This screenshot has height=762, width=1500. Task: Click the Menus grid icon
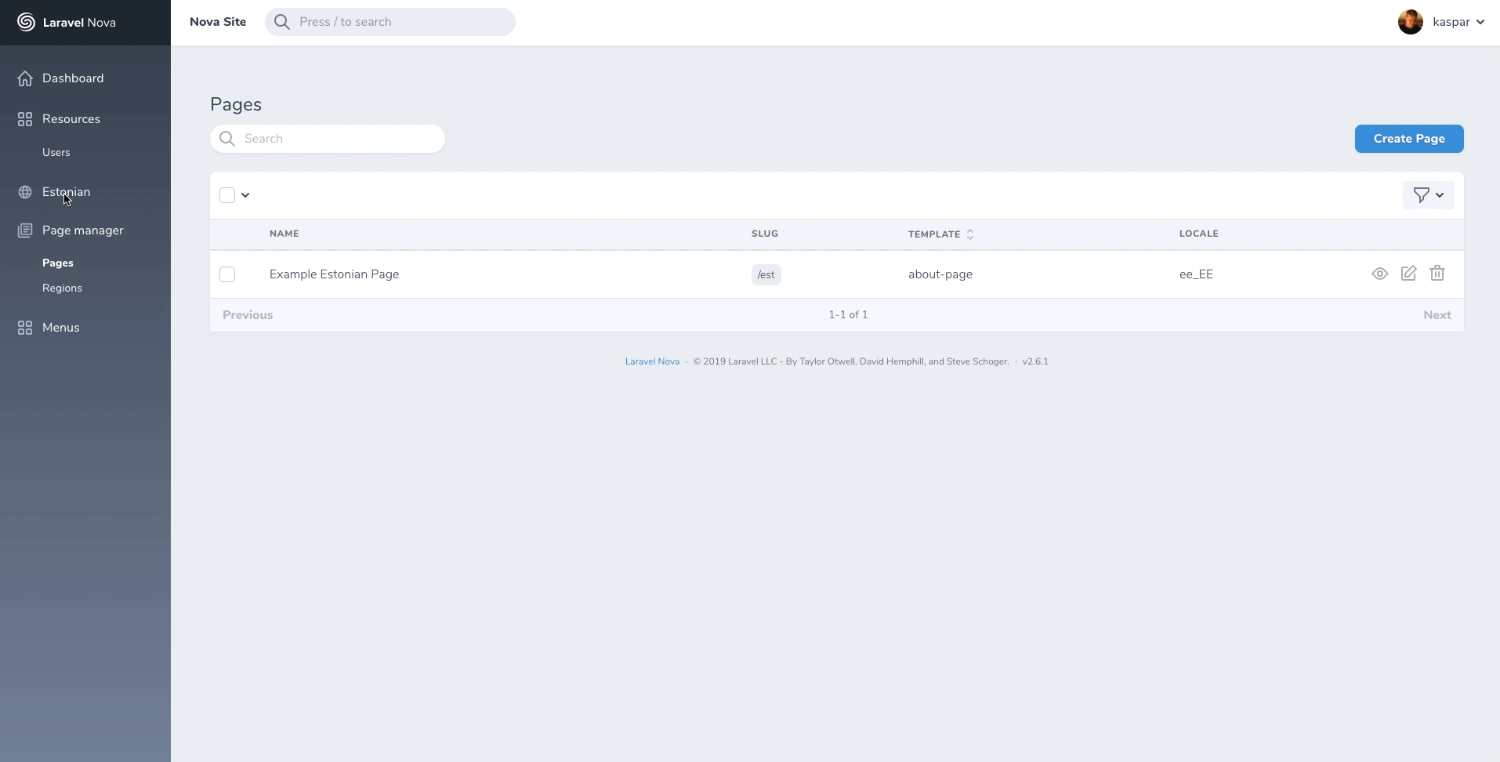point(25,328)
